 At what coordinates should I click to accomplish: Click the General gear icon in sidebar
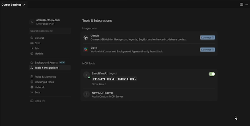32,38
